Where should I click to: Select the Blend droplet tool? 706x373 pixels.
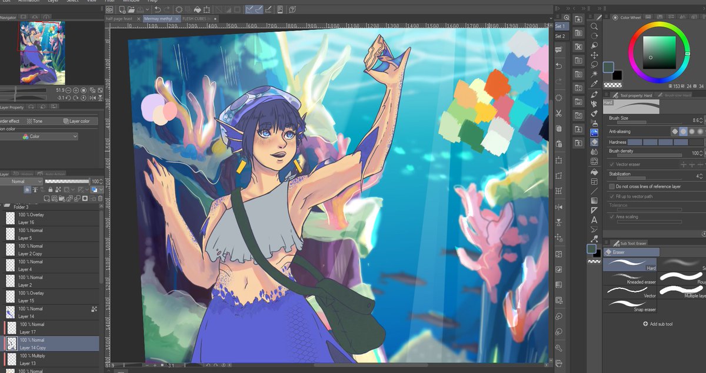(x=594, y=152)
